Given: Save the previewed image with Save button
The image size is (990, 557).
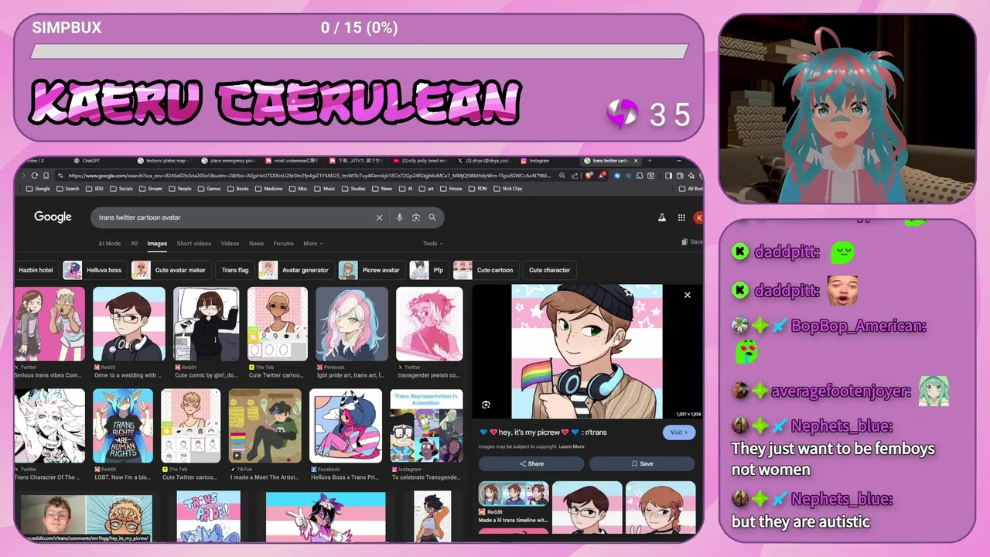Looking at the screenshot, I should [642, 463].
